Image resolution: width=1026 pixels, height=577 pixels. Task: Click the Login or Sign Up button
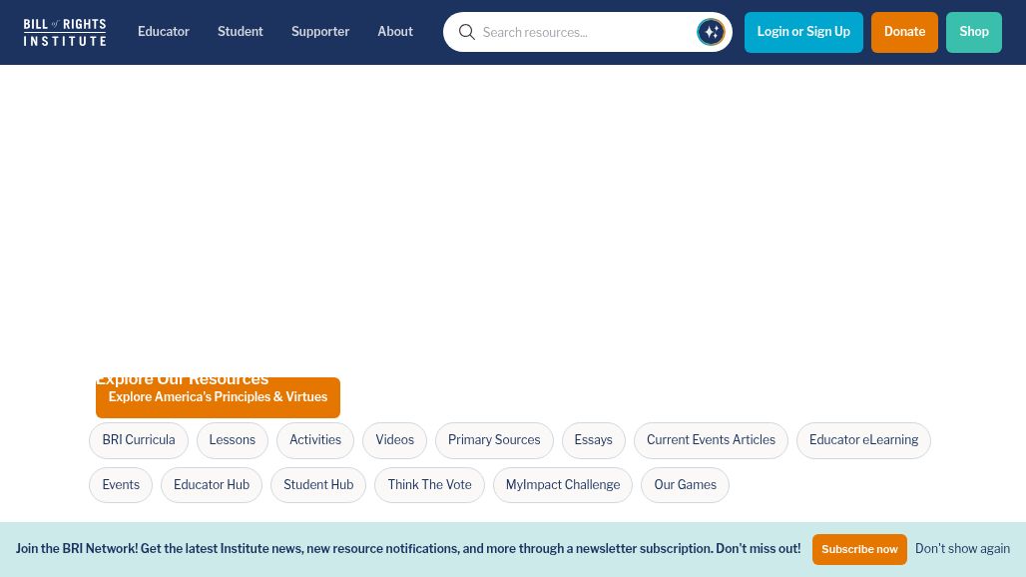coord(803,32)
